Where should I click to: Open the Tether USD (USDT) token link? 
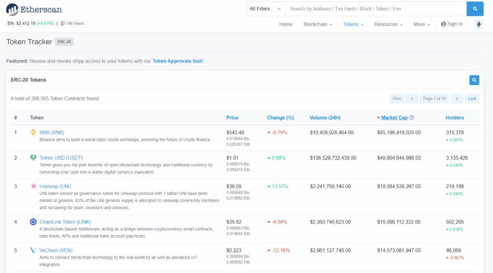coord(61,158)
